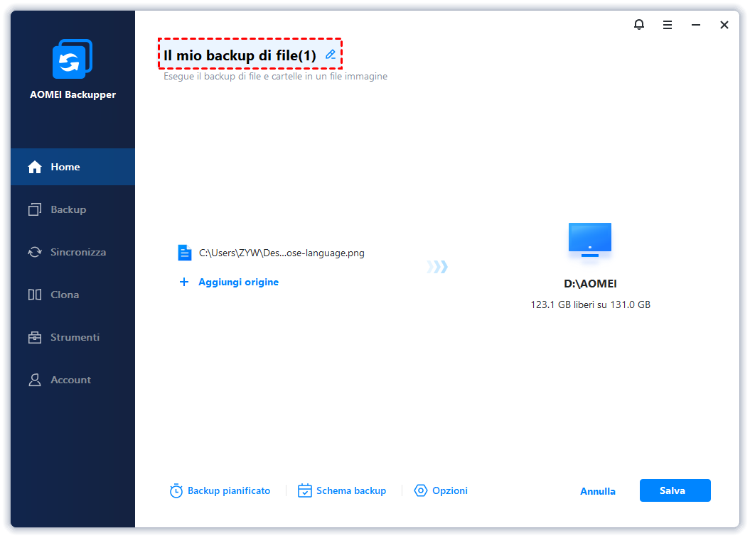Close the AOMEI Backupper window
Image resolution: width=750 pixels, height=538 pixels.
coord(724,25)
